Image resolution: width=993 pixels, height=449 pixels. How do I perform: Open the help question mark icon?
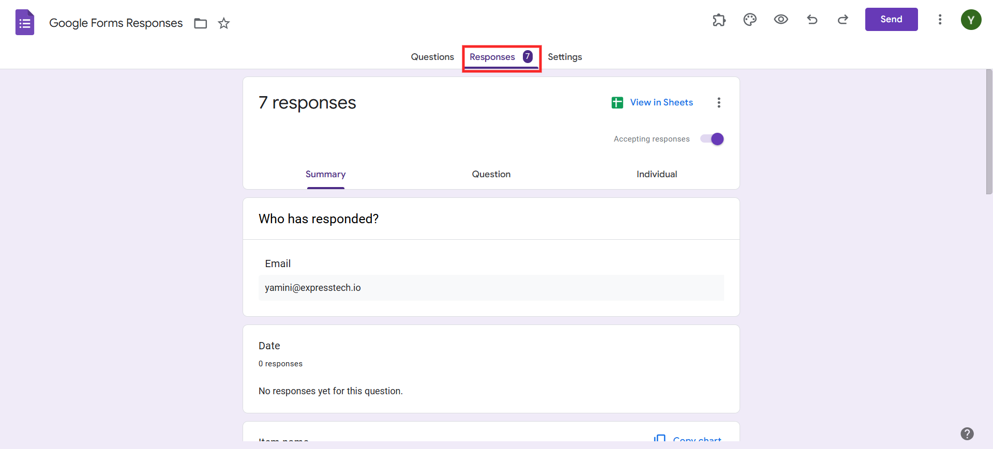(967, 433)
